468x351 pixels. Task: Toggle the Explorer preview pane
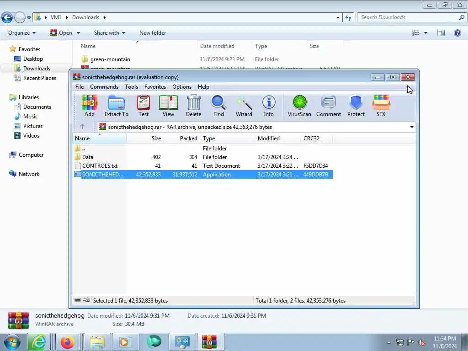[x=441, y=33]
